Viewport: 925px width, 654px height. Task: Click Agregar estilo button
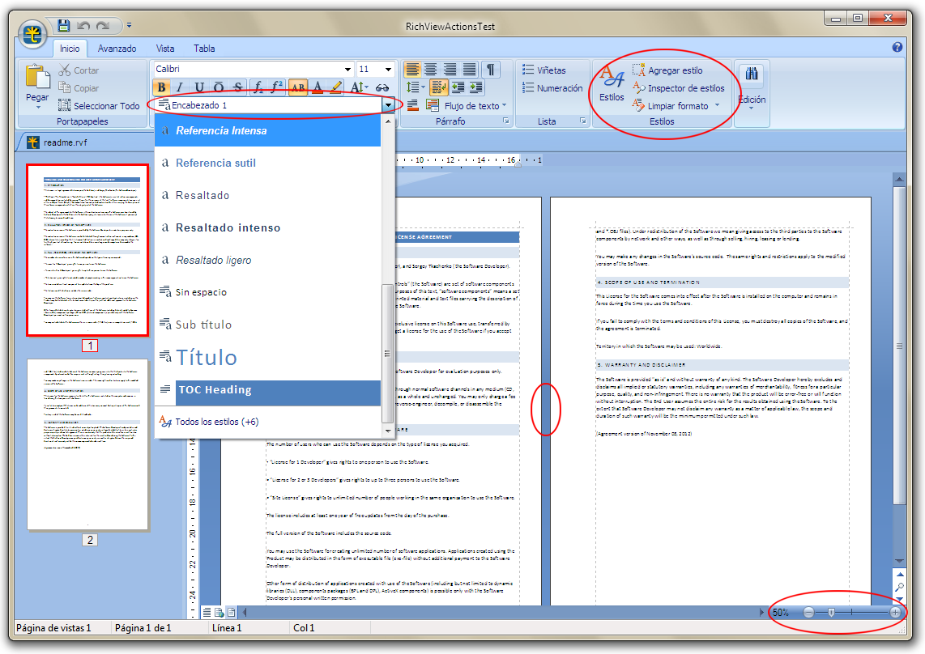tap(675, 70)
